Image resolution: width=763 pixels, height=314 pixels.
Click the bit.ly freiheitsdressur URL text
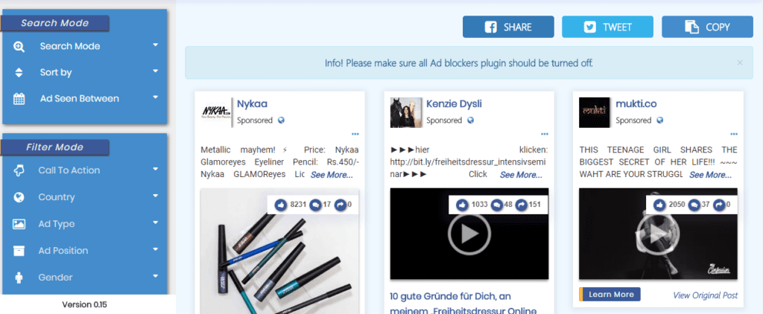coord(466,162)
